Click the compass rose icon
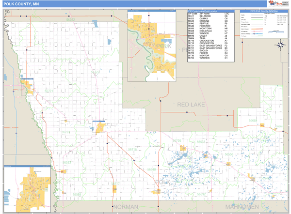This screenshot has height=214, width=291. tap(280, 45)
